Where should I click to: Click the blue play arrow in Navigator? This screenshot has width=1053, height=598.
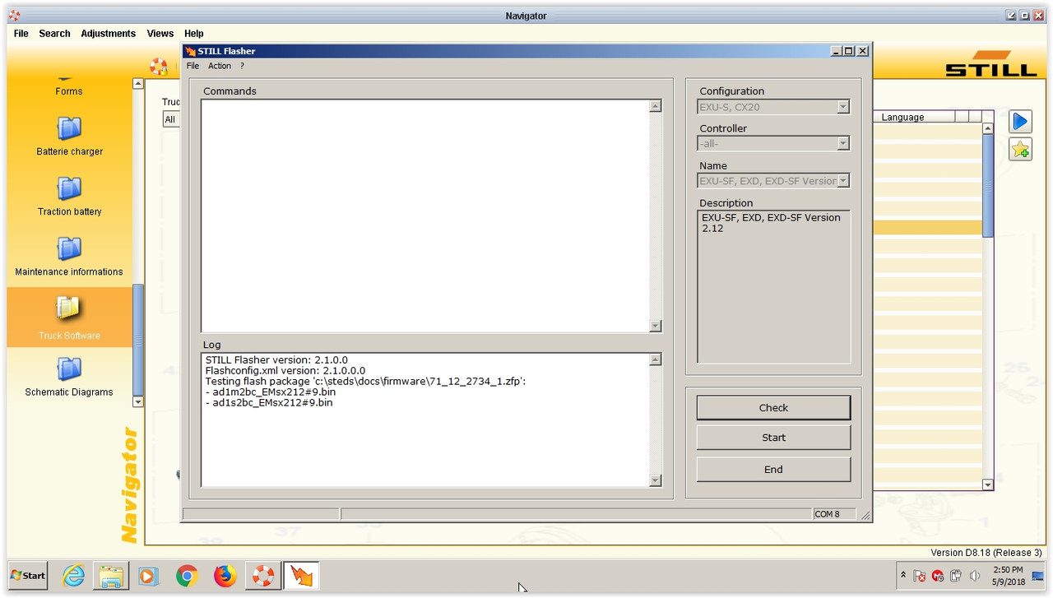tap(1020, 122)
